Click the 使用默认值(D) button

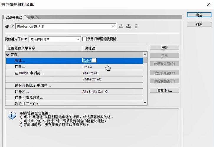click(164, 64)
